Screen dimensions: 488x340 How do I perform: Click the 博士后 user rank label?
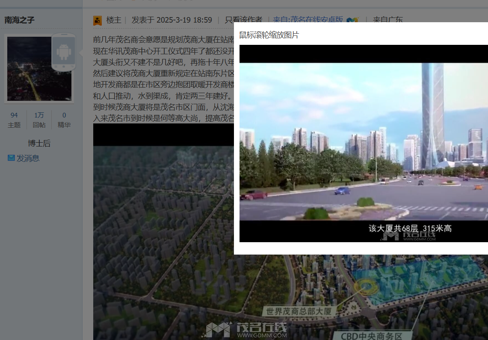(x=39, y=143)
